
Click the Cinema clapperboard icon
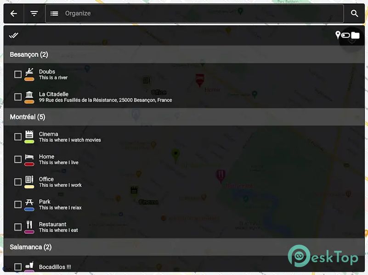[29, 134]
